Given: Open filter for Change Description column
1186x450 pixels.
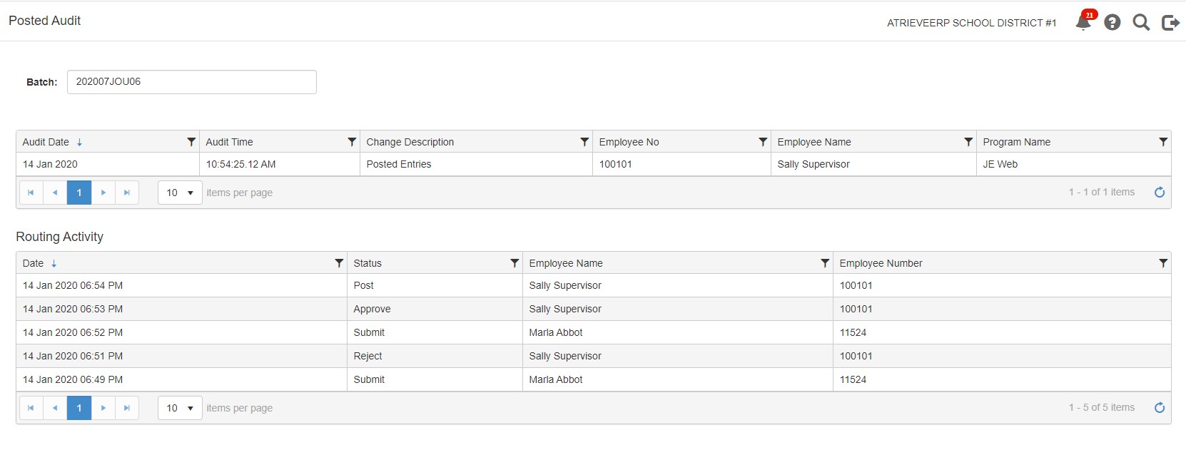Looking at the screenshot, I should [x=584, y=142].
